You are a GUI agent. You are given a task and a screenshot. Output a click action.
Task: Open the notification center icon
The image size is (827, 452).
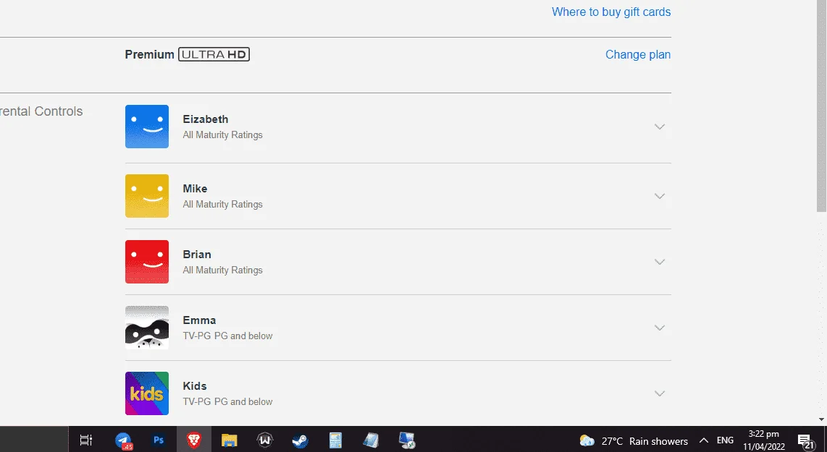(805, 441)
